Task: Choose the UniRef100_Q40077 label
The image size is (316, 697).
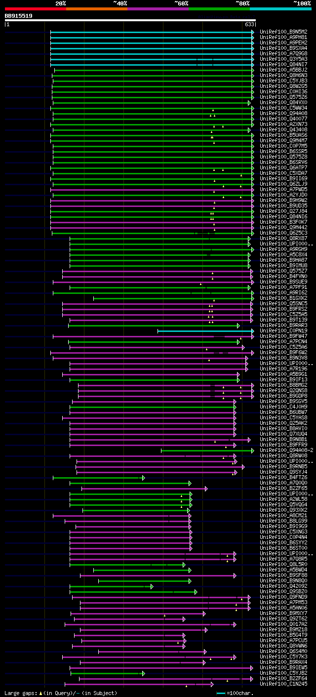Action: [x=284, y=119]
